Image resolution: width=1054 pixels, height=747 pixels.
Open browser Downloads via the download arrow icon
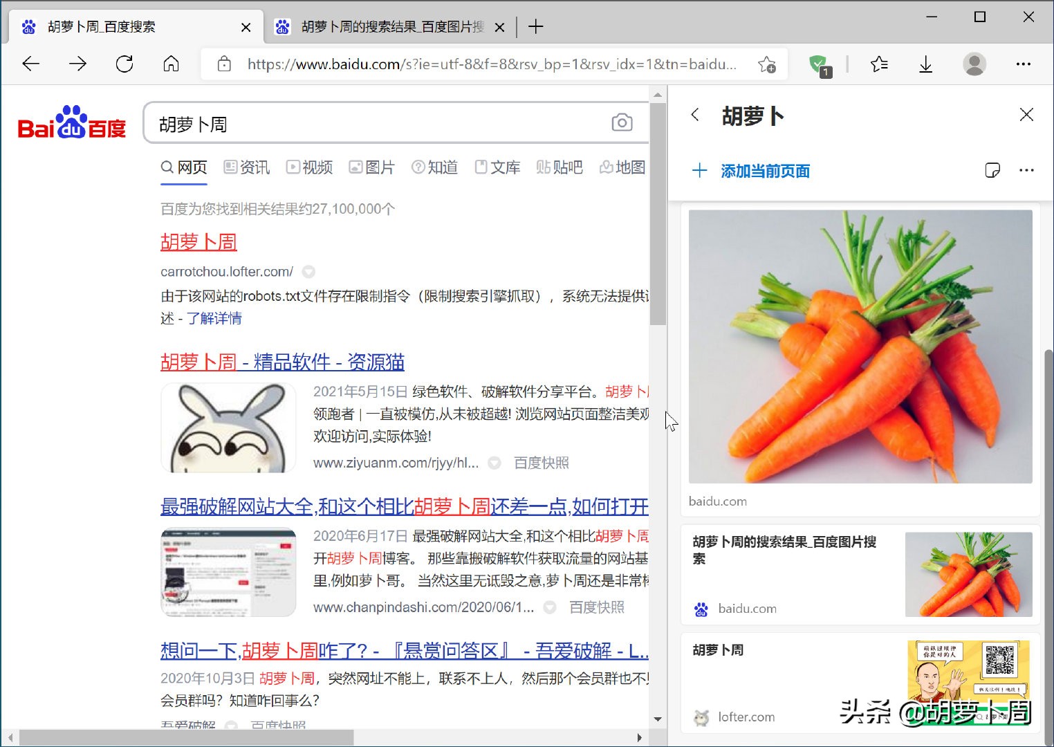pos(925,64)
